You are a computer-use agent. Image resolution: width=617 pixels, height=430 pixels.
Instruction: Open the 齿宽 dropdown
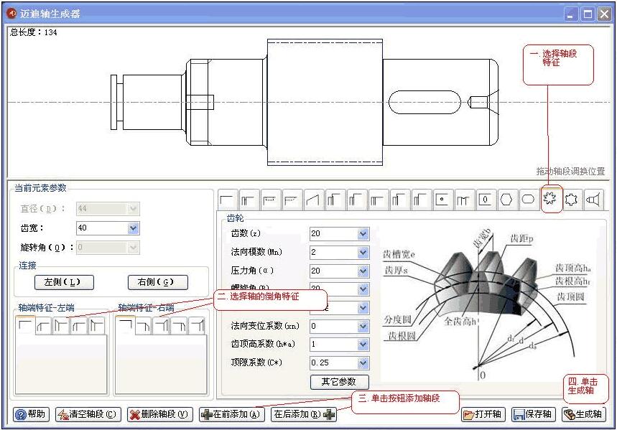click(134, 228)
